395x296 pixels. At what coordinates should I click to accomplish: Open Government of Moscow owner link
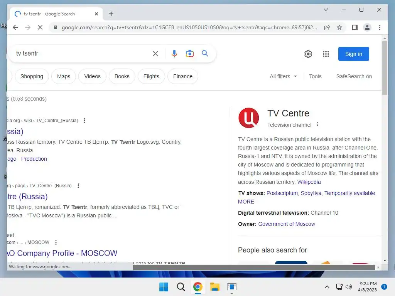[x=287, y=224]
